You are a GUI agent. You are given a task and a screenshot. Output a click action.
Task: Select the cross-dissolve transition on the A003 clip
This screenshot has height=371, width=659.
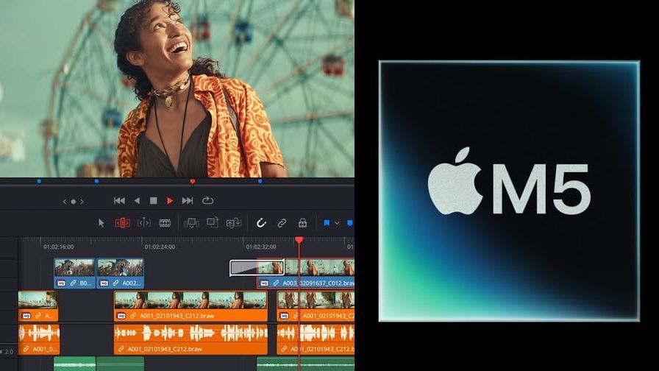tap(257, 268)
